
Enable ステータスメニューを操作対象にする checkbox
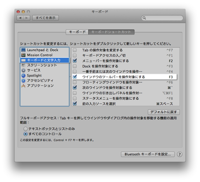click(75, 98)
